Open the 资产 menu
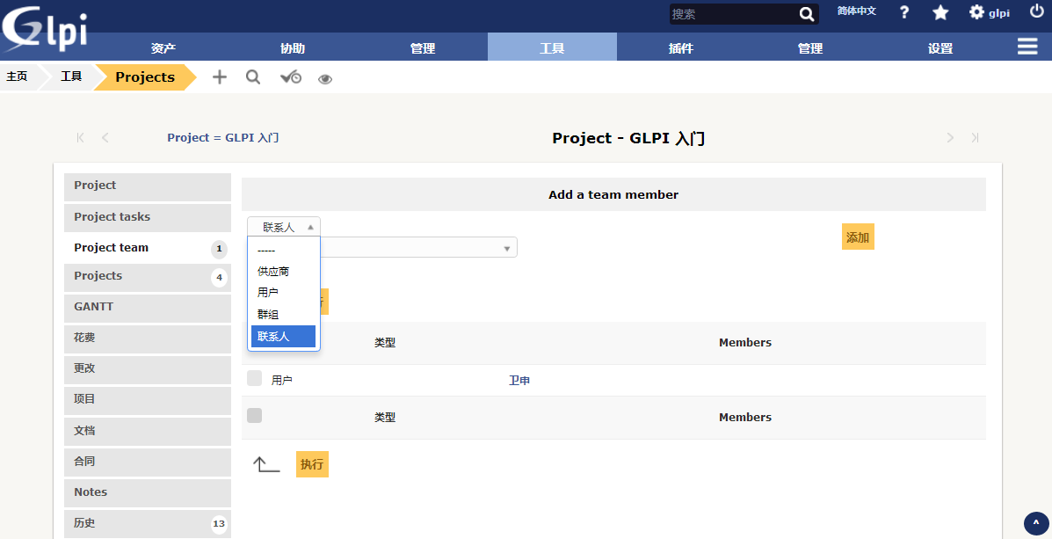This screenshot has width=1052, height=539. 163,48
